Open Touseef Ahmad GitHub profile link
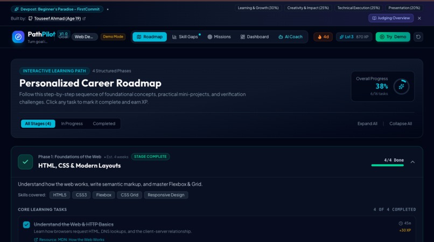The image size is (434, 242). pyautogui.click(x=57, y=18)
